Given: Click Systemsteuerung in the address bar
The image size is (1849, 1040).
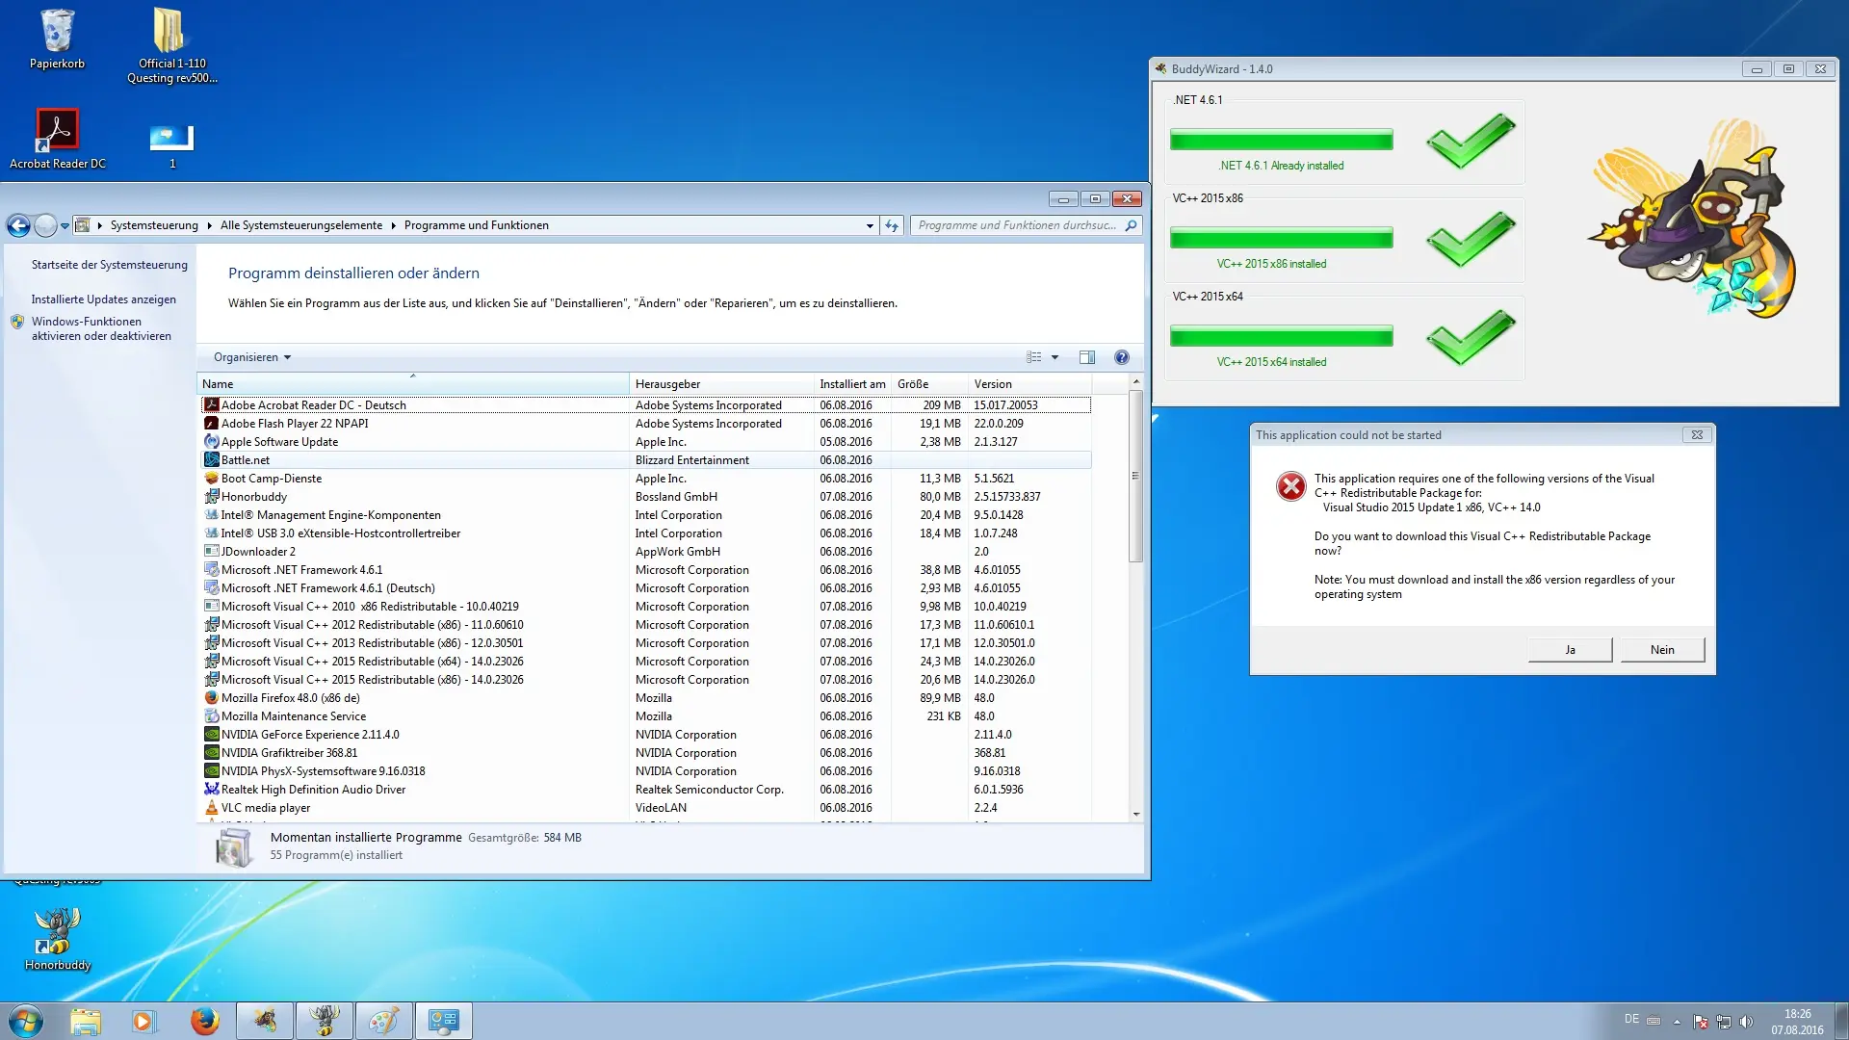Looking at the screenshot, I should click(x=154, y=225).
